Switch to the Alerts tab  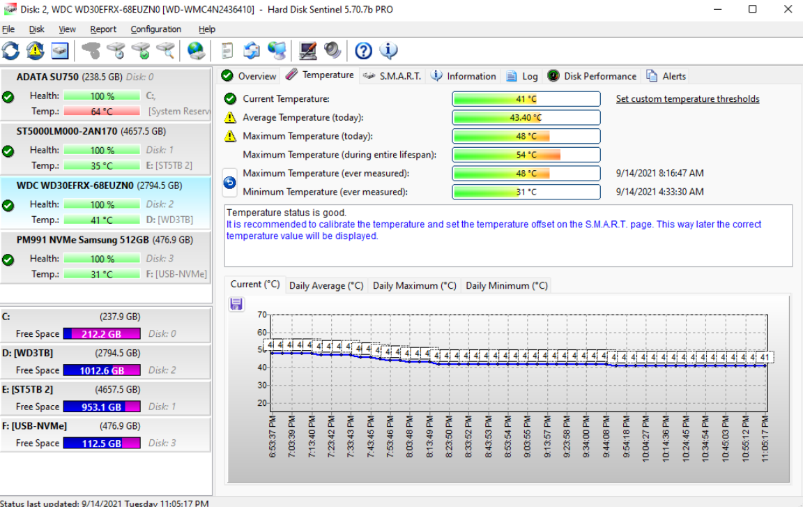point(666,76)
